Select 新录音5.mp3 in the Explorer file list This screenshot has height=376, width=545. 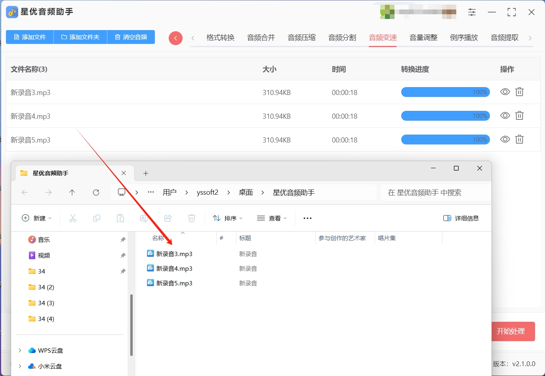pyautogui.click(x=174, y=283)
